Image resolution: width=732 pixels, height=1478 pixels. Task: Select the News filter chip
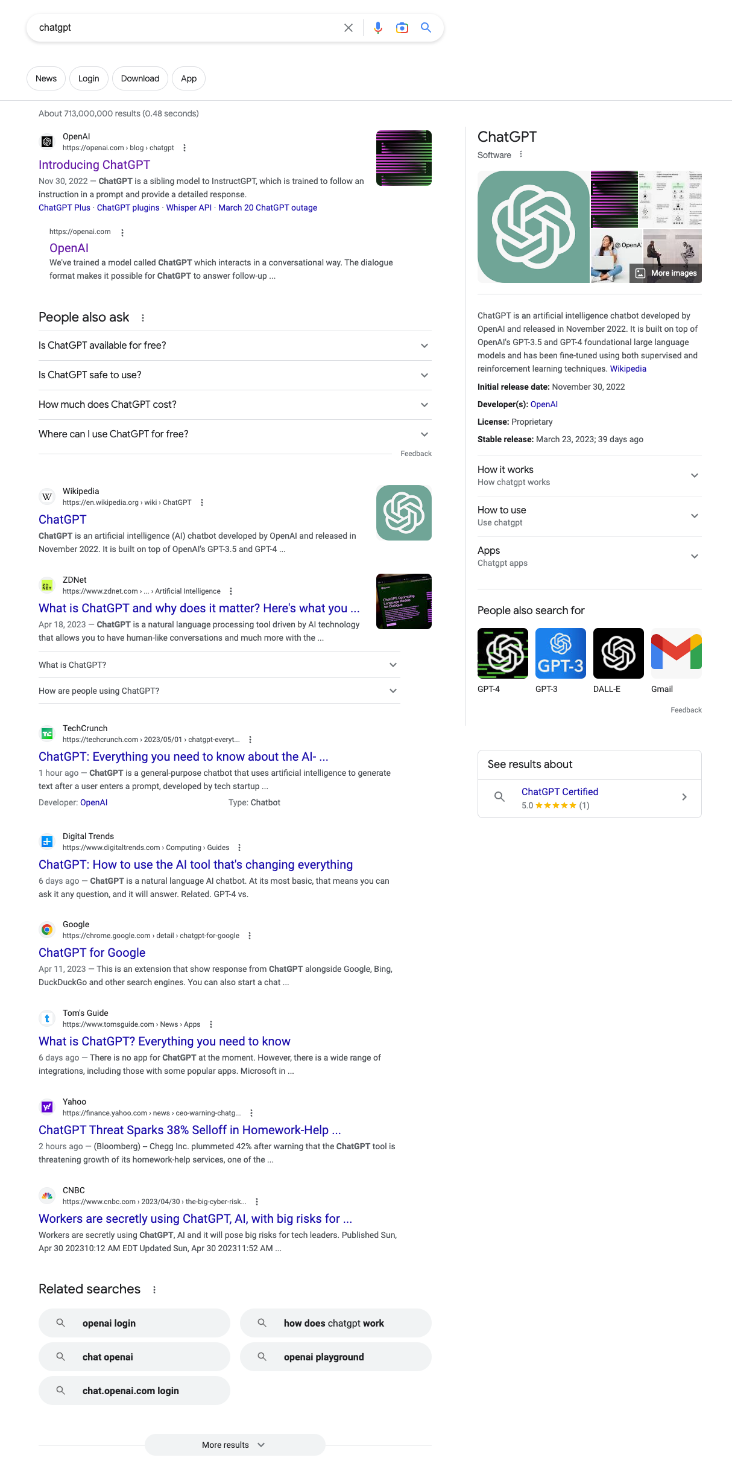[x=46, y=78]
